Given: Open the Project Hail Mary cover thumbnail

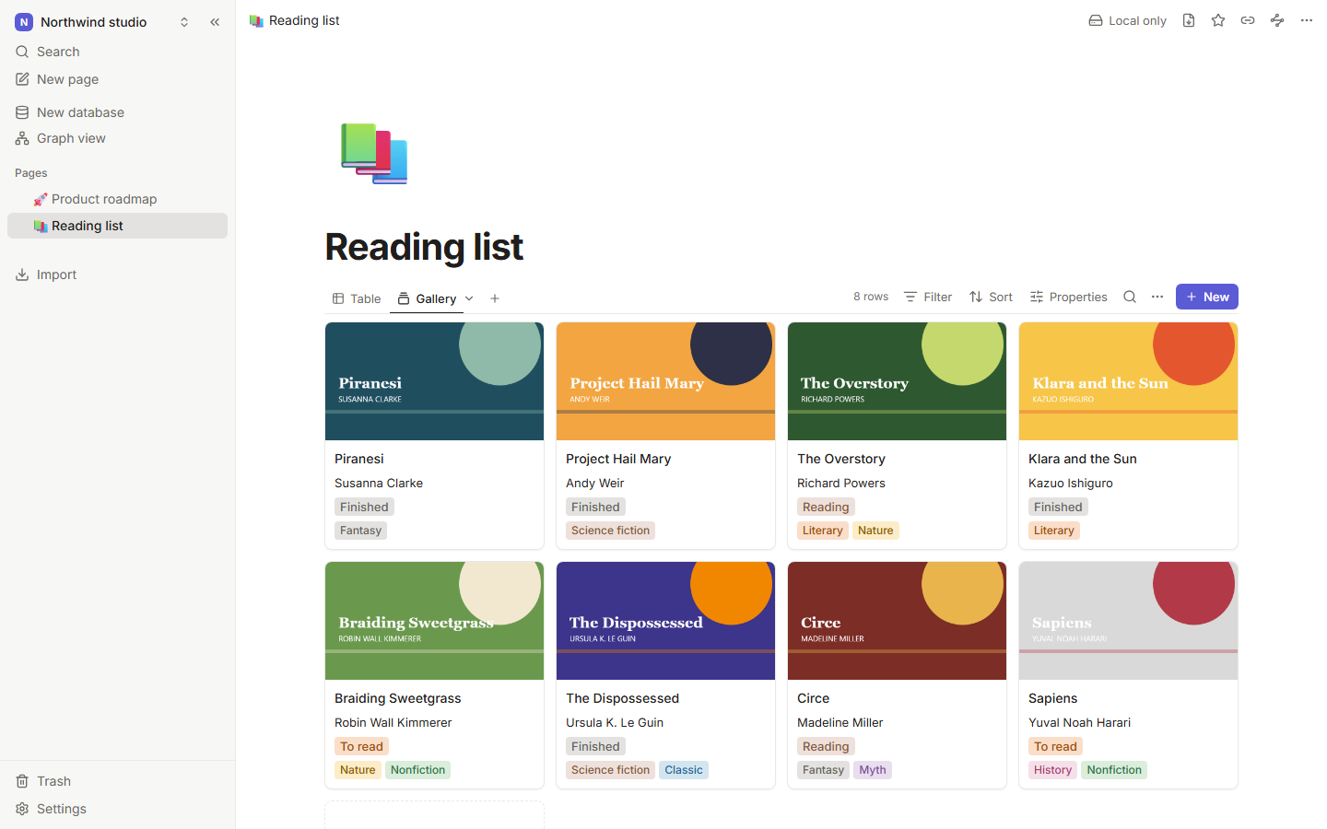Looking at the screenshot, I should click(x=665, y=381).
